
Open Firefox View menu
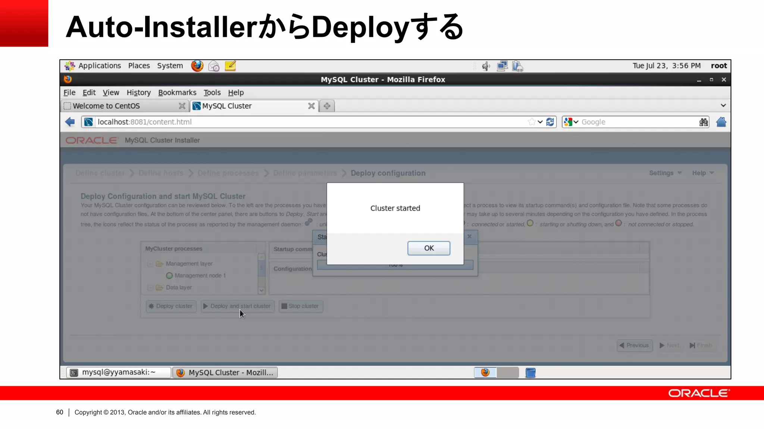111,92
